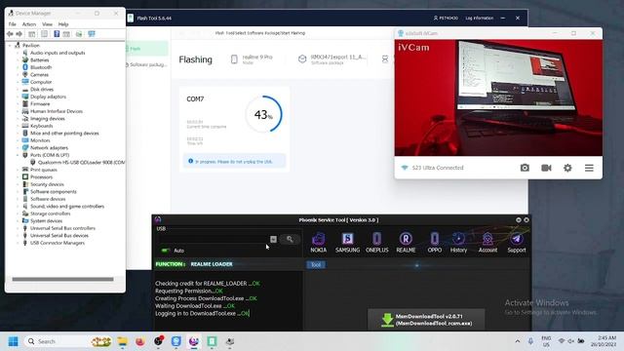624x351 pixels.
Task: Select the Batteries tree item
Action: coord(39,60)
